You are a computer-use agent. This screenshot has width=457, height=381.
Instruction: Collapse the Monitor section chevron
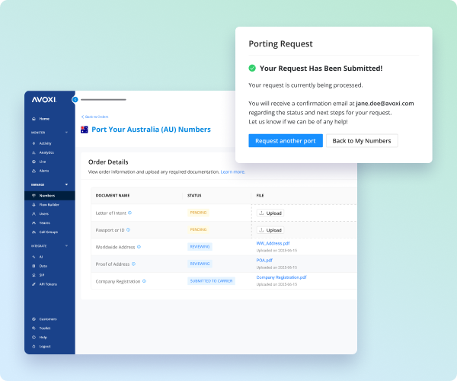[66, 133]
